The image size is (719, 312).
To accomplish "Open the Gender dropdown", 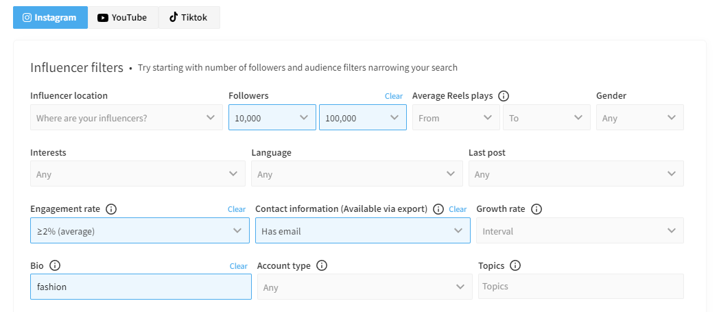I will (x=639, y=118).
